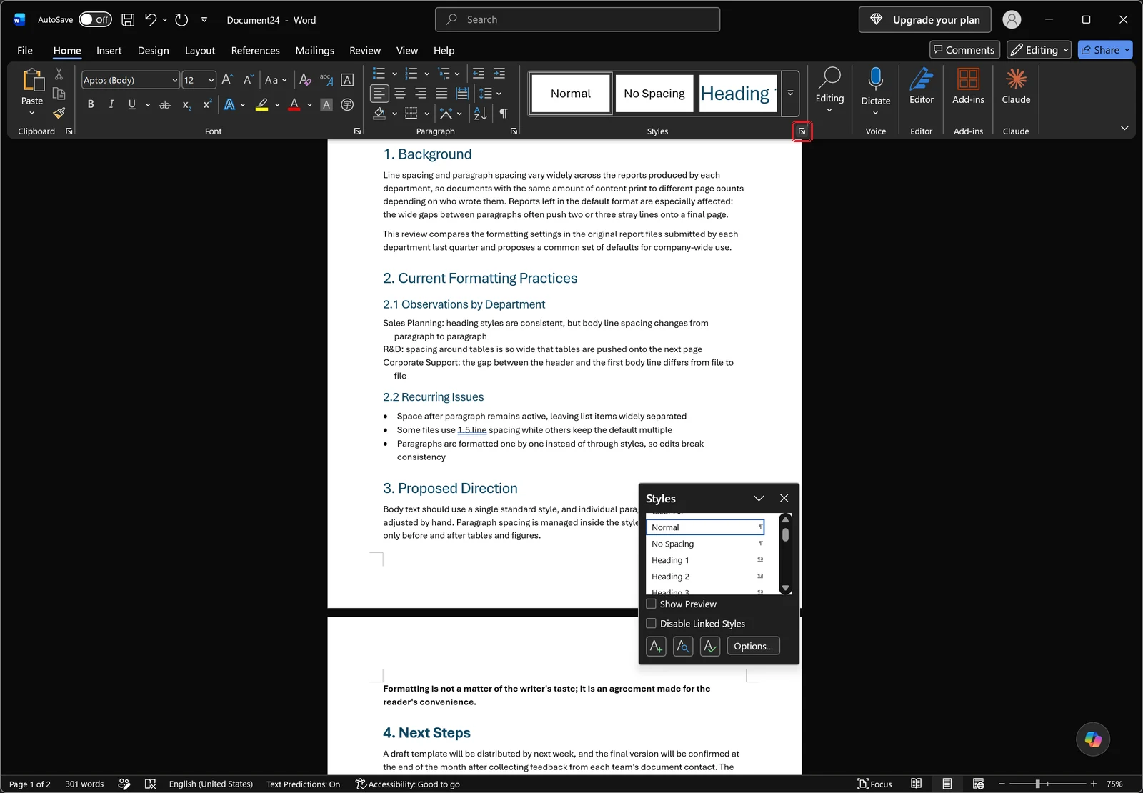Switch to the Insert tab
Image resolution: width=1143 pixels, height=793 pixels.
pyautogui.click(x=109, y=51)
